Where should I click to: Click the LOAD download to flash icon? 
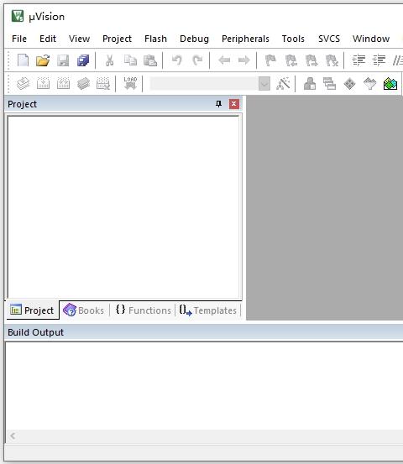[x=130, y=83]
